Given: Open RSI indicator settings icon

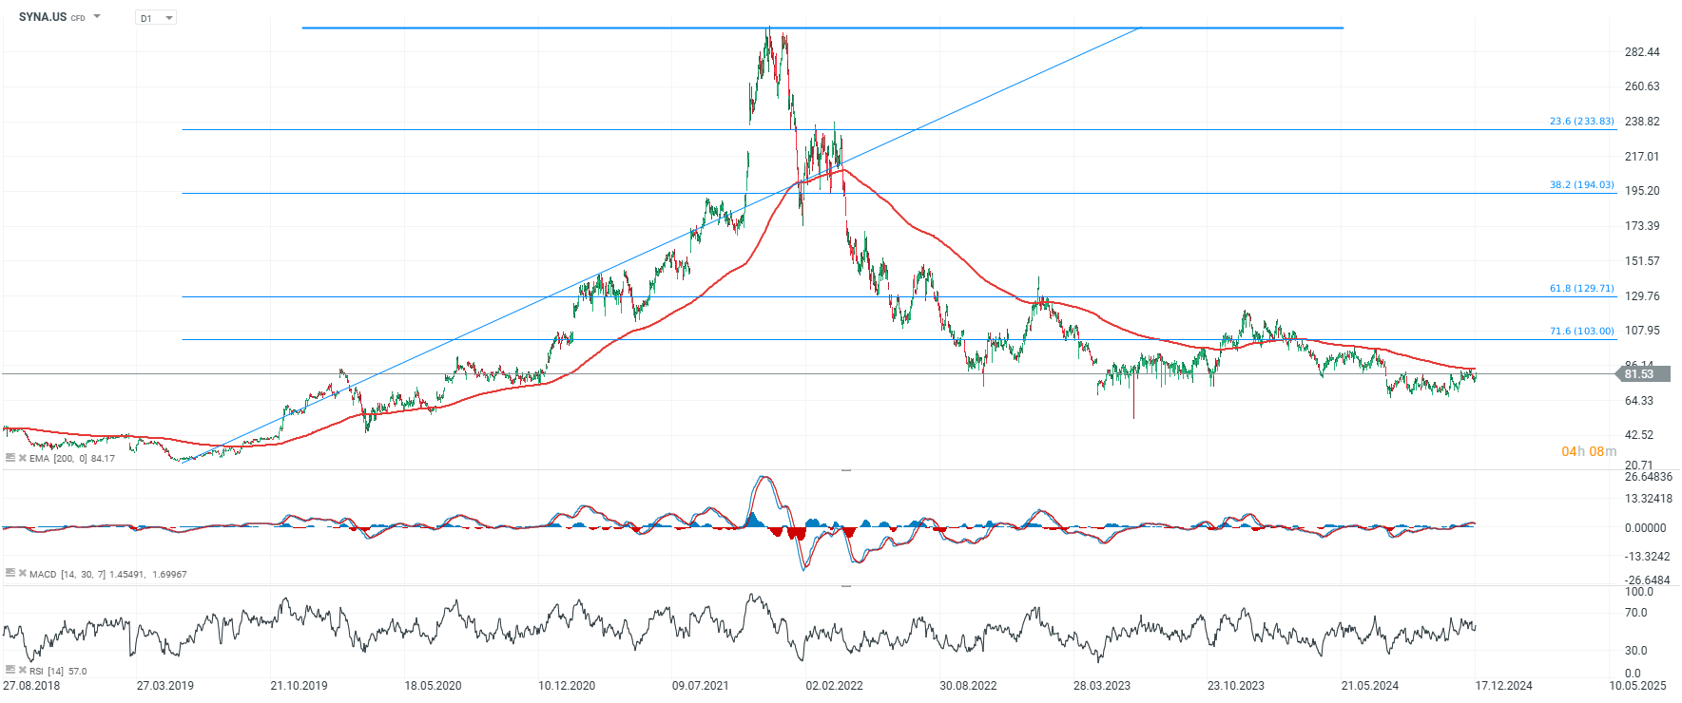Looking at the screenshot, I should click(x=10, y=671).
